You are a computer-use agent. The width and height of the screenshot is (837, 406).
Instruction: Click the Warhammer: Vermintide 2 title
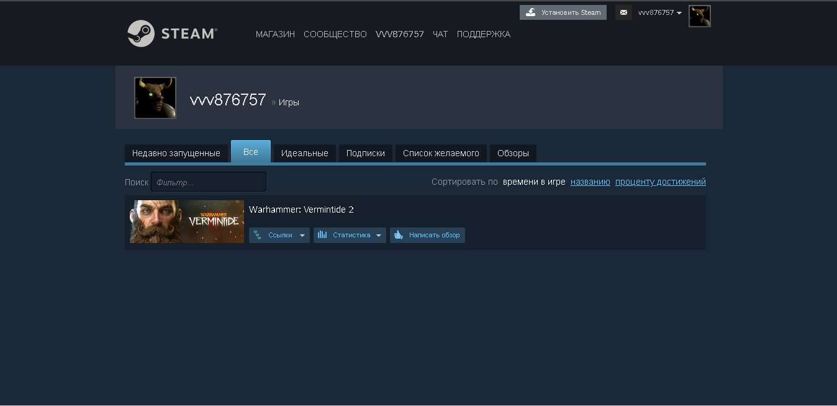(x=301, y=210)
